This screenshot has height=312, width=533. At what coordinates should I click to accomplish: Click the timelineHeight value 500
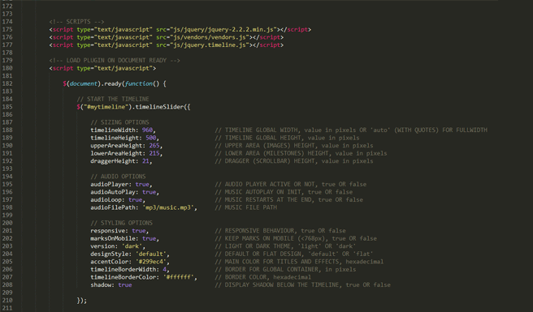(151, 138)
